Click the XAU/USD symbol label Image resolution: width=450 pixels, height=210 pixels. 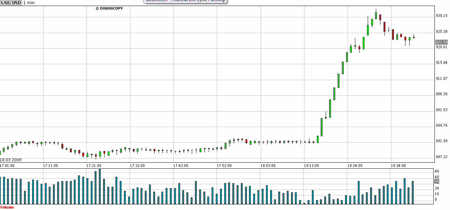[11, 3]
